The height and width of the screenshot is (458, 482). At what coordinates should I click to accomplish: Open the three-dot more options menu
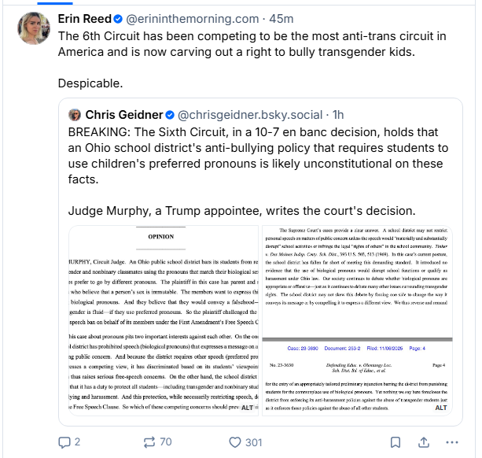click(x=459, y=442)
